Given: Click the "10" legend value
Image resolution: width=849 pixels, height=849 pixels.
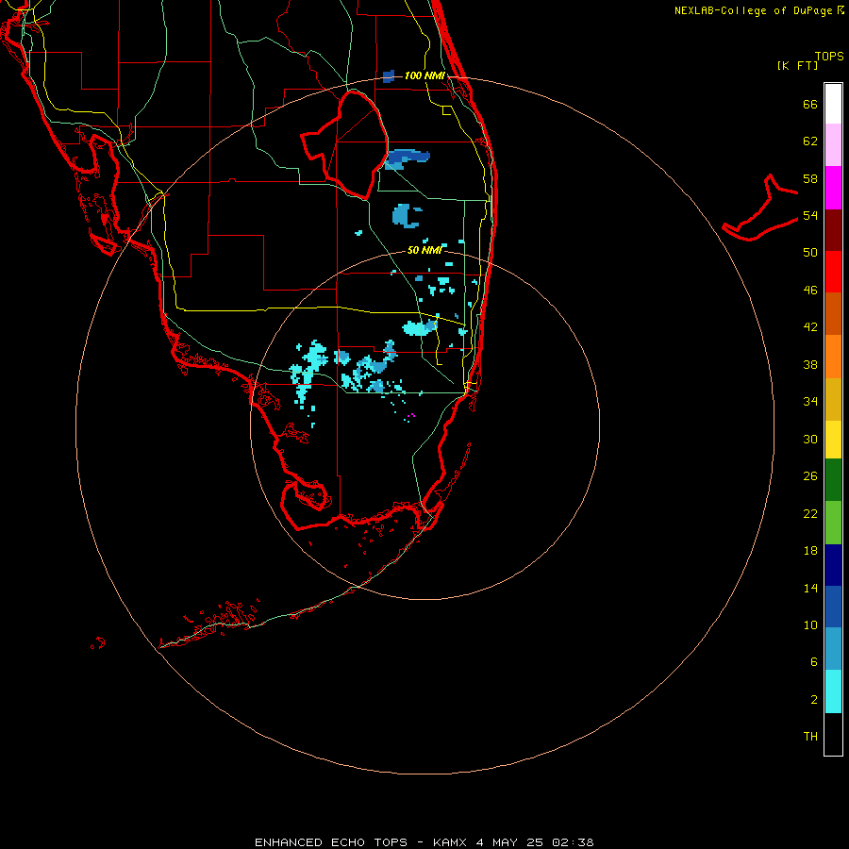Looking at the screenshot, I should (810, 625).
